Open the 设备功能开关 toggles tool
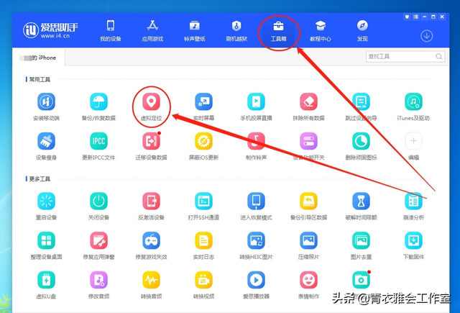The width and height of the screenshot is (460, 313). (308, 141)
